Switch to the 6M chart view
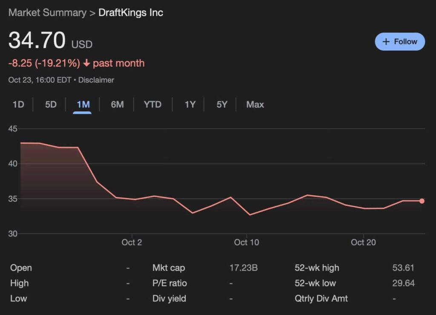Image resolution: width=436 pixels, height=315 pixels. [x=117, y=104]
